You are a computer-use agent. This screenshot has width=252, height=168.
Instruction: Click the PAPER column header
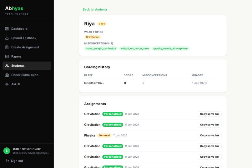coord(88,75)
